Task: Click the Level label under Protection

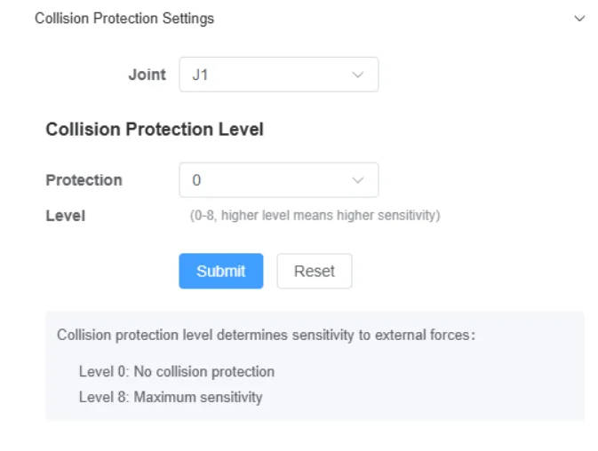Action: (x=65, y=216)
